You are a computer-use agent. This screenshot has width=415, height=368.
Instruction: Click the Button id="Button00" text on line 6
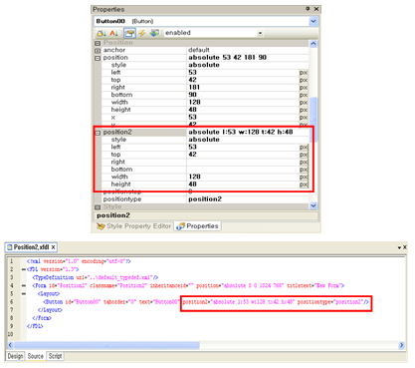[x=72, y=302]
